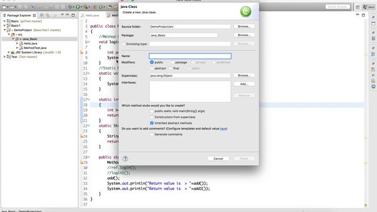Click the New Java Package toolbar icon
Image resolution: width=377 pixels, height=212 pixels.
(95, 7)
